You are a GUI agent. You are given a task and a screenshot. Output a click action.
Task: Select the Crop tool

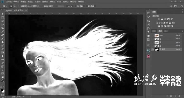pyautogui.click(x=2, y=28)
